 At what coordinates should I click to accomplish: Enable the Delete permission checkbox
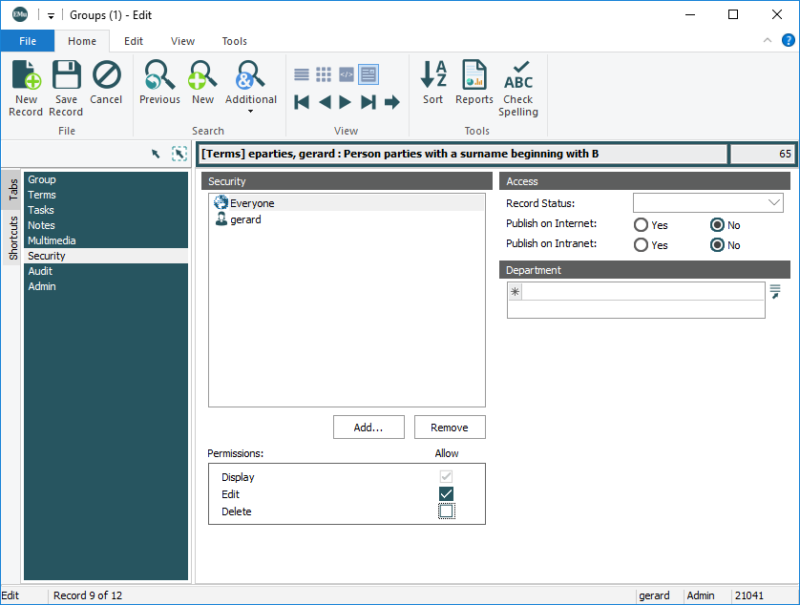coord(446,511)
